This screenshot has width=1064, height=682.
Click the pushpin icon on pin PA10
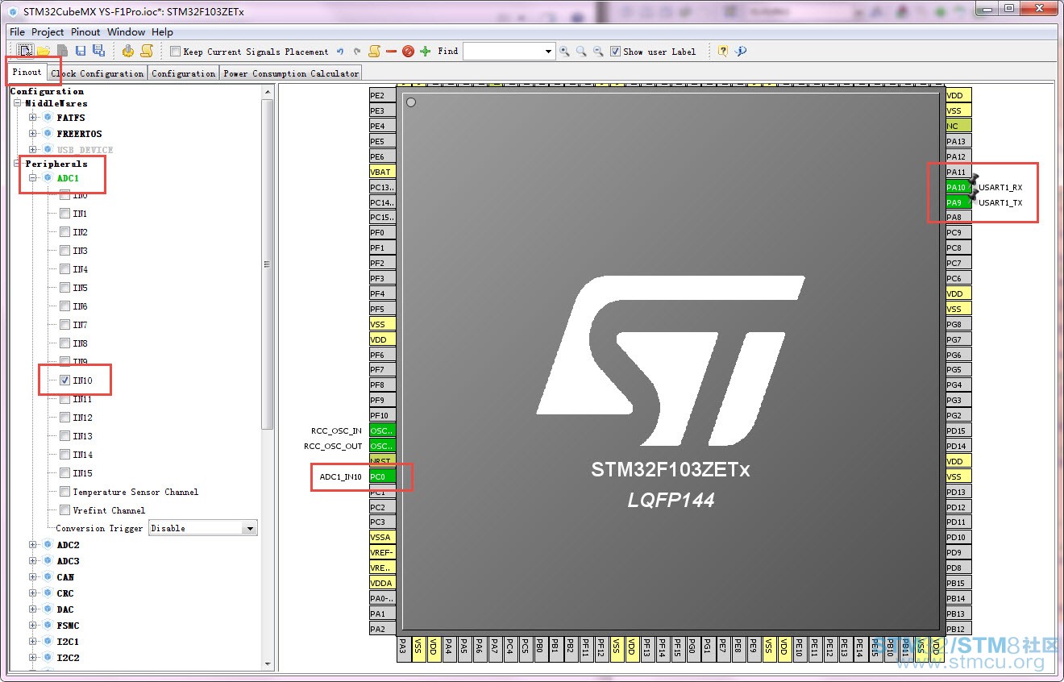[973, 181]
